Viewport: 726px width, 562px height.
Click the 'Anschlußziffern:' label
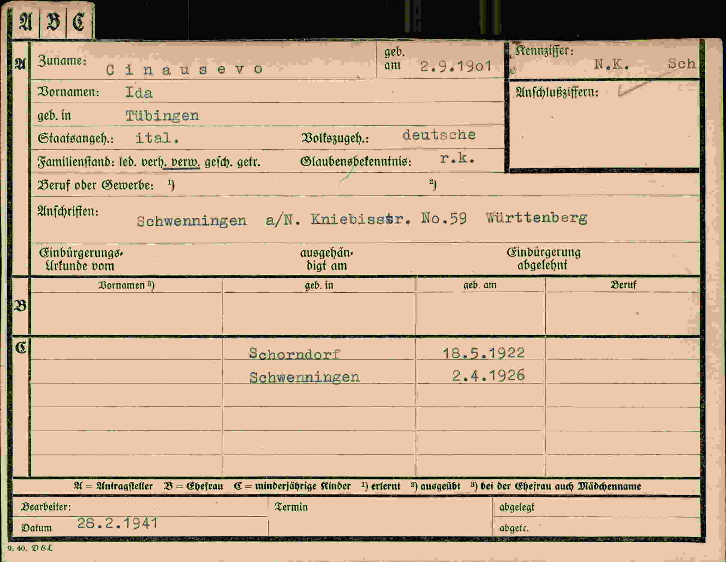(x=557, y=92)
